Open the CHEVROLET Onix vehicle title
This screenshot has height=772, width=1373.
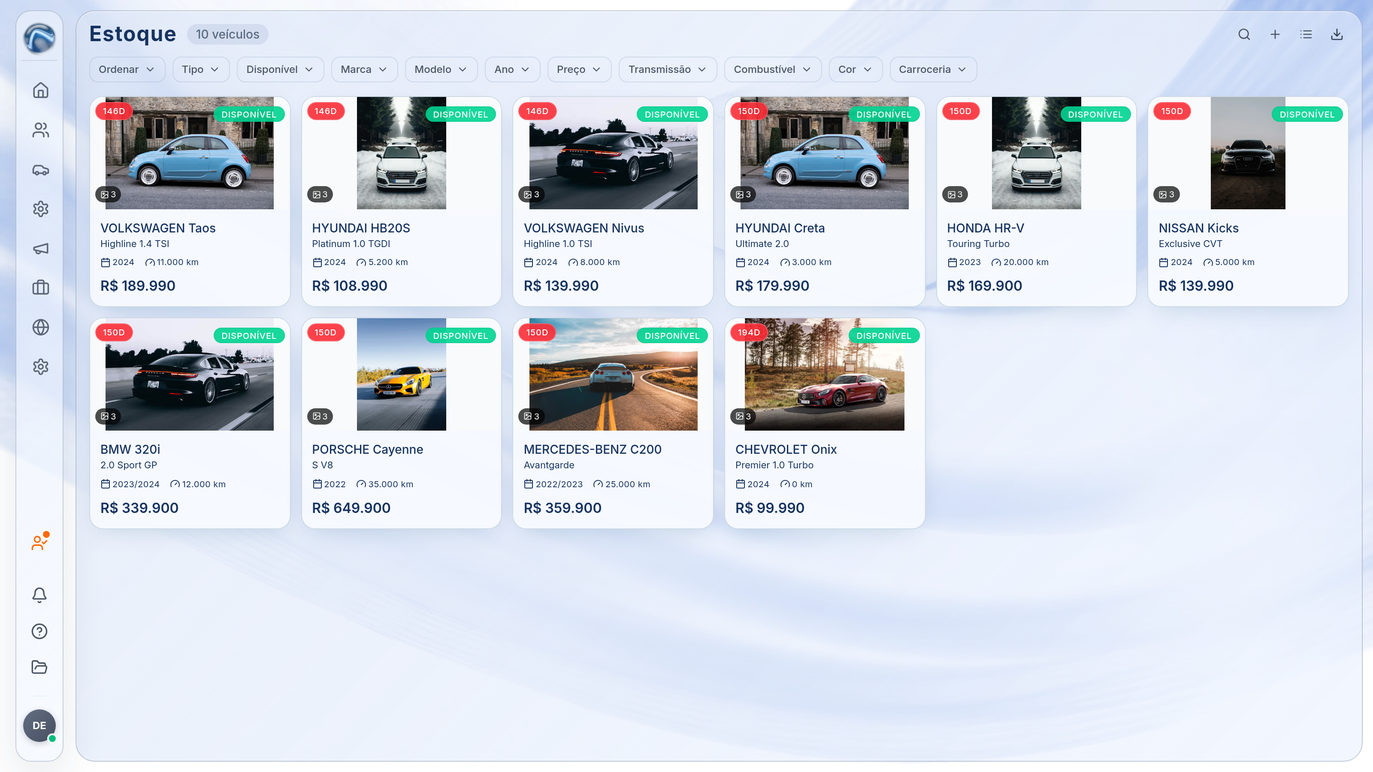point(786,449)
